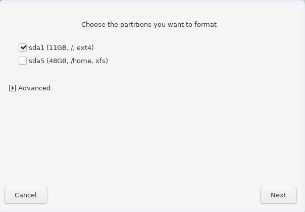Cancel the partition formatting dialog
305x212 pixels.
click(x=26, y=195)
